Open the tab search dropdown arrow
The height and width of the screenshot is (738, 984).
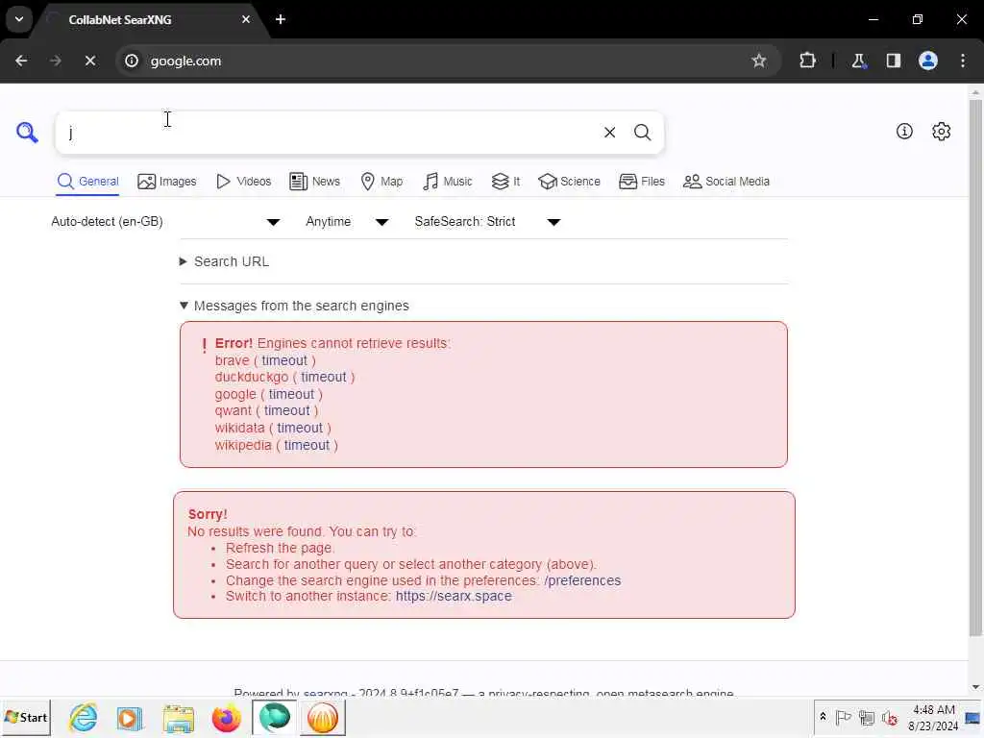pos(19,19)
